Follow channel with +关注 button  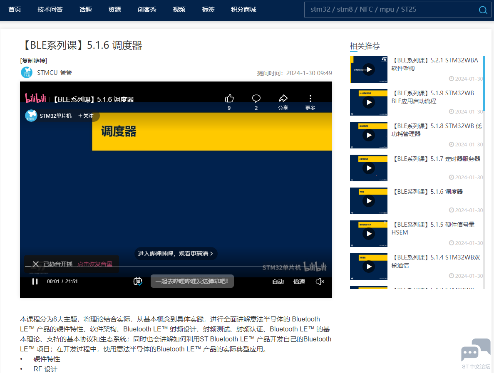[x=86, y=116]
